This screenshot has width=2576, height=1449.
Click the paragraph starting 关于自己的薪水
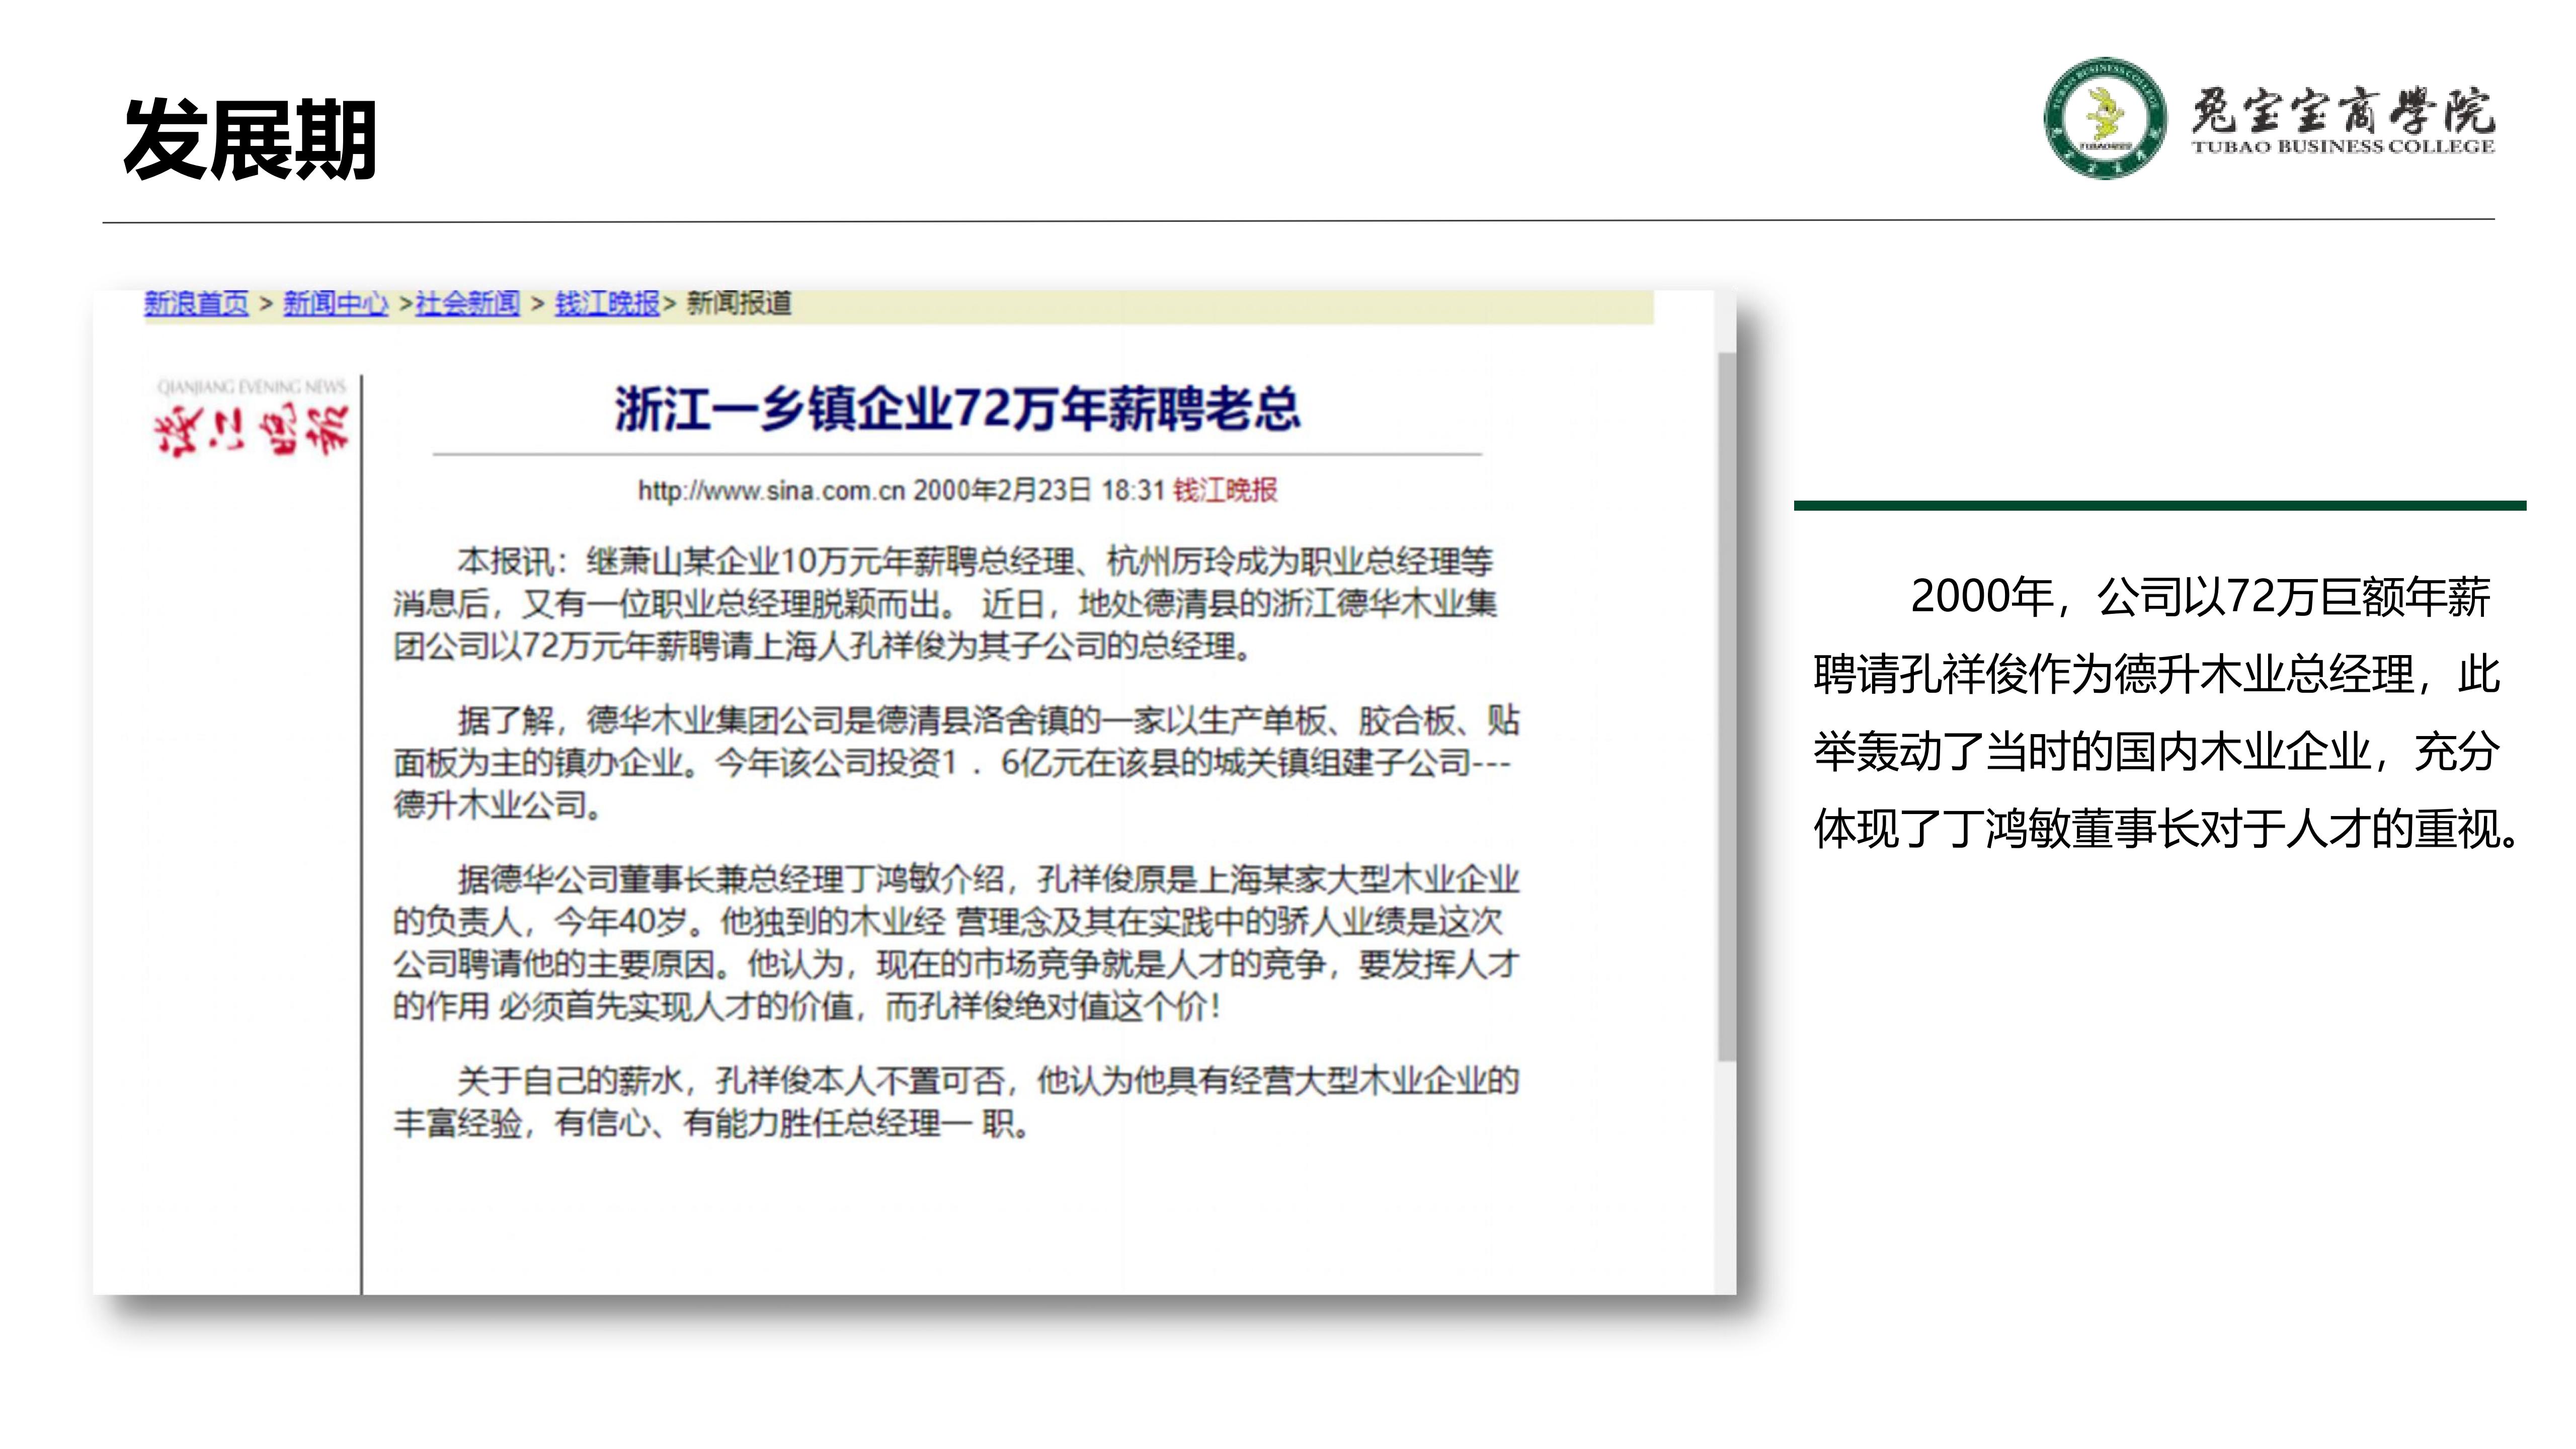[x=954, y=1102]
